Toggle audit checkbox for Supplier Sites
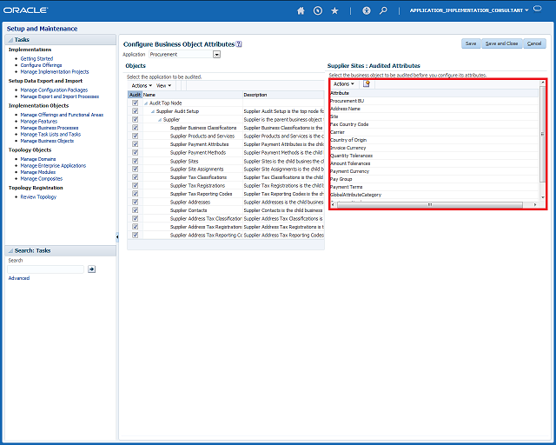The image size is (556, 445). [x=136, y=161]
